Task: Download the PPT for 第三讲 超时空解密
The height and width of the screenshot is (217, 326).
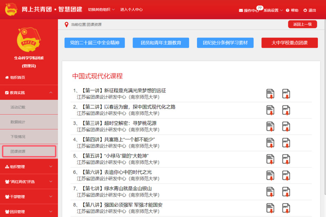Action: 286,126
